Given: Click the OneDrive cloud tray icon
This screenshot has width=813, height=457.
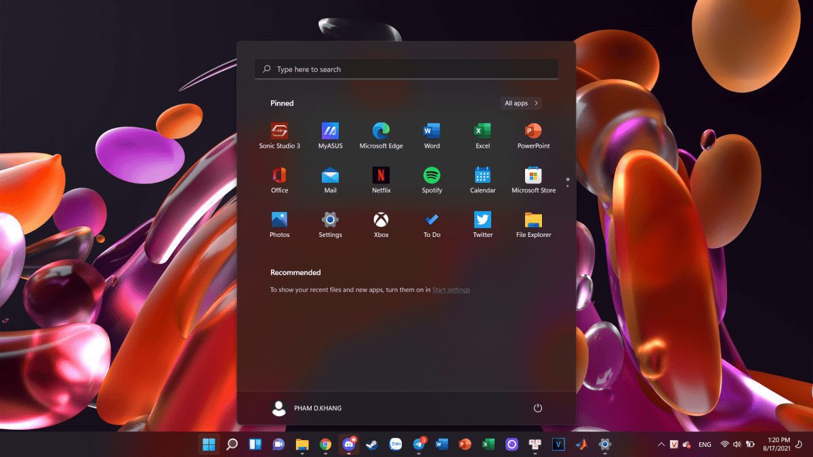Looking at the screenshot, I should [686, 444].
